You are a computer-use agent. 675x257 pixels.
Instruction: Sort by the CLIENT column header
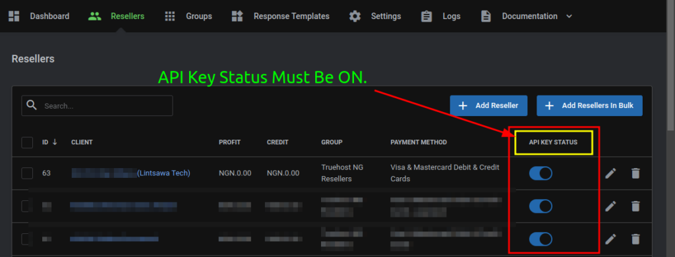click(x=82, y=142)
